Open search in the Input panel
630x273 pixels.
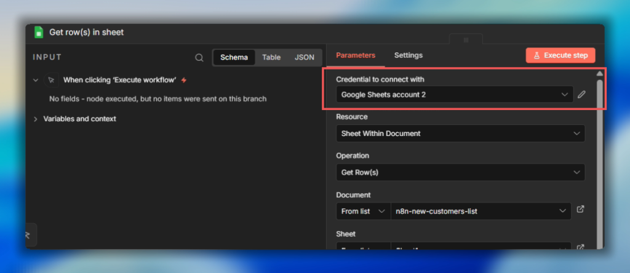[199, 57]
